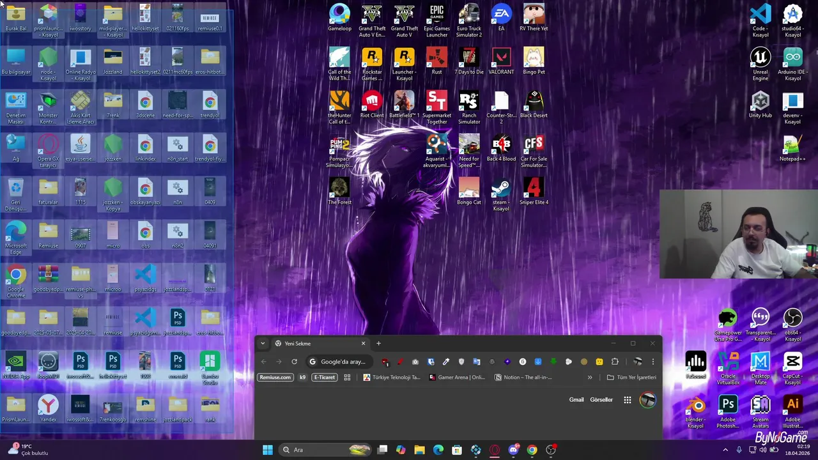Screen dimensions: 818x460
Task: Open the Türkiye Teknoloji bookmark
Action: 391,377
